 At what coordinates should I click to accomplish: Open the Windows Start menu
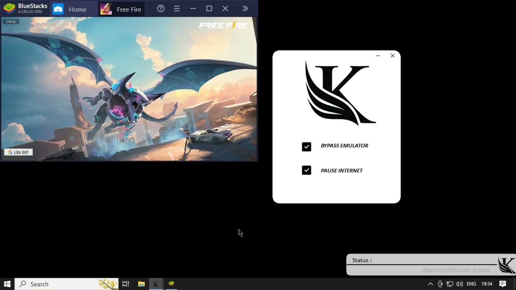tap(7, 284)
